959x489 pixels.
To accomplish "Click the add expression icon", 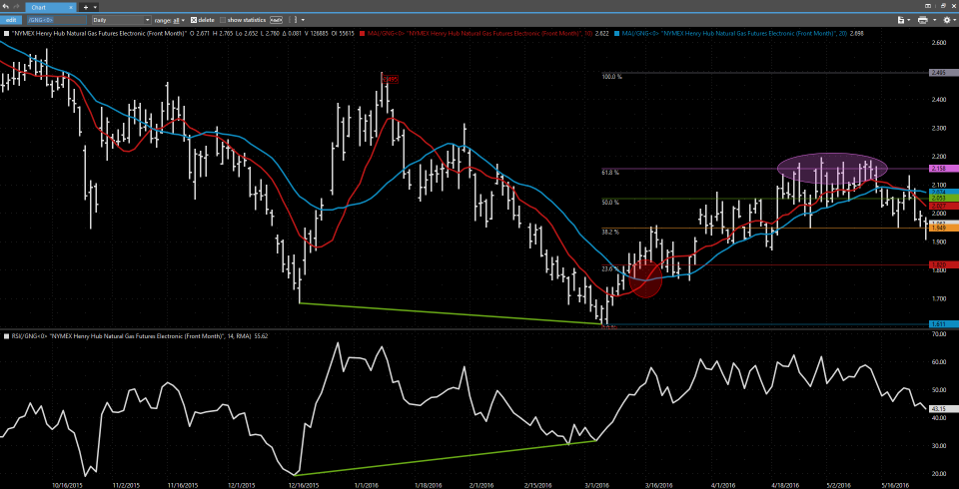I will pyautogui.click(x=276, y=20).
